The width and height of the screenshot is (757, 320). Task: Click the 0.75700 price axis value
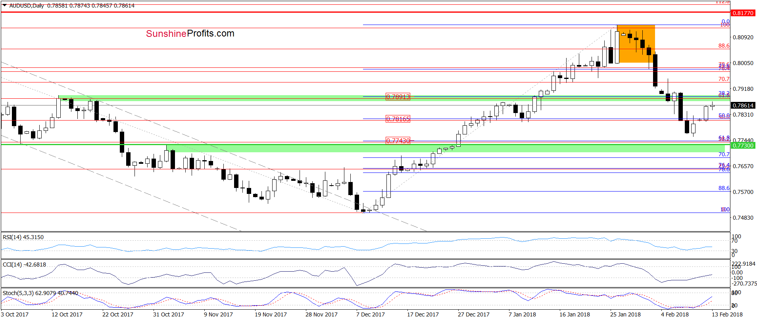(x=743, y=192)
